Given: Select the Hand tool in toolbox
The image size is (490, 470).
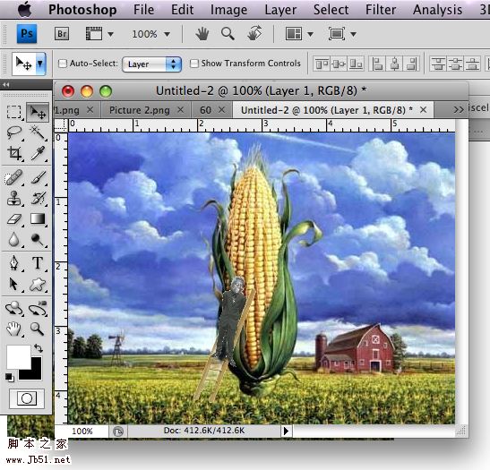Looking at the screenshot, I should (x=13, y=329).
